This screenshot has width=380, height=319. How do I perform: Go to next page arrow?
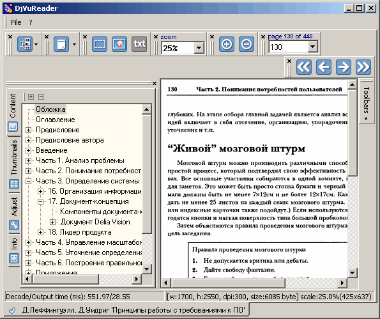tap(344, 67)
